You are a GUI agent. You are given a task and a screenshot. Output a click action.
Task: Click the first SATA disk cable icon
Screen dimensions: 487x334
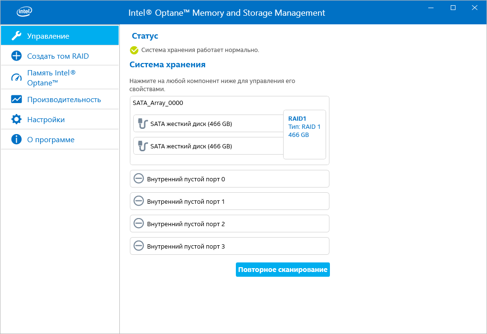click(x=142, y=124)
